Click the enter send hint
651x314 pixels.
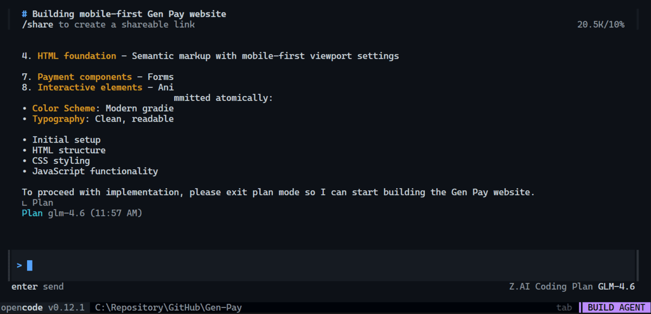tap(37, 286)
